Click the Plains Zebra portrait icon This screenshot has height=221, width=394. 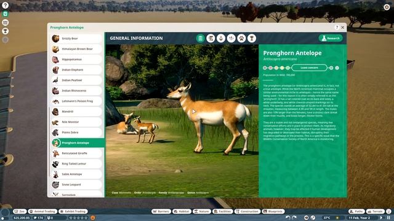(x=55, y=133)
